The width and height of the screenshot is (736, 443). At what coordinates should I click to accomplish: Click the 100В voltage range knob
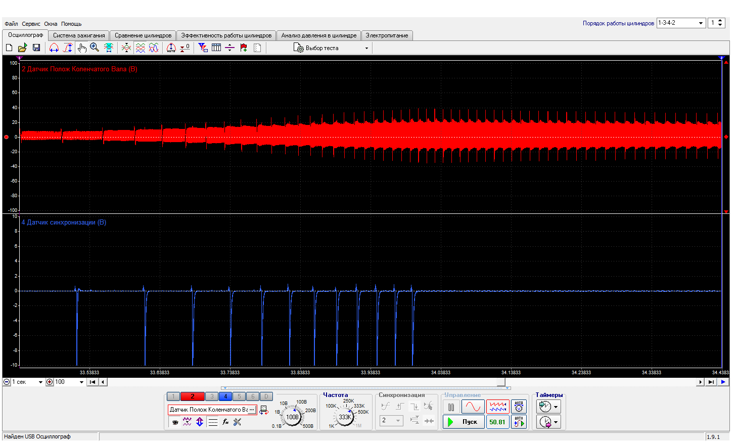pos(292,417)
